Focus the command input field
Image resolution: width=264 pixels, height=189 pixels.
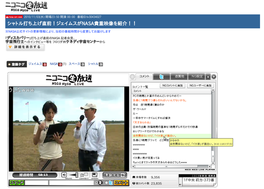click(36, 183)
